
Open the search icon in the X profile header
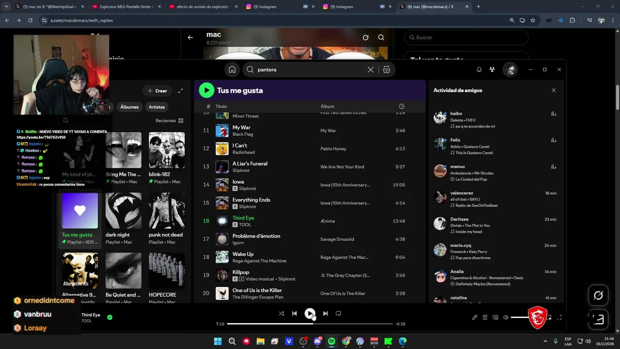(381, 37)
